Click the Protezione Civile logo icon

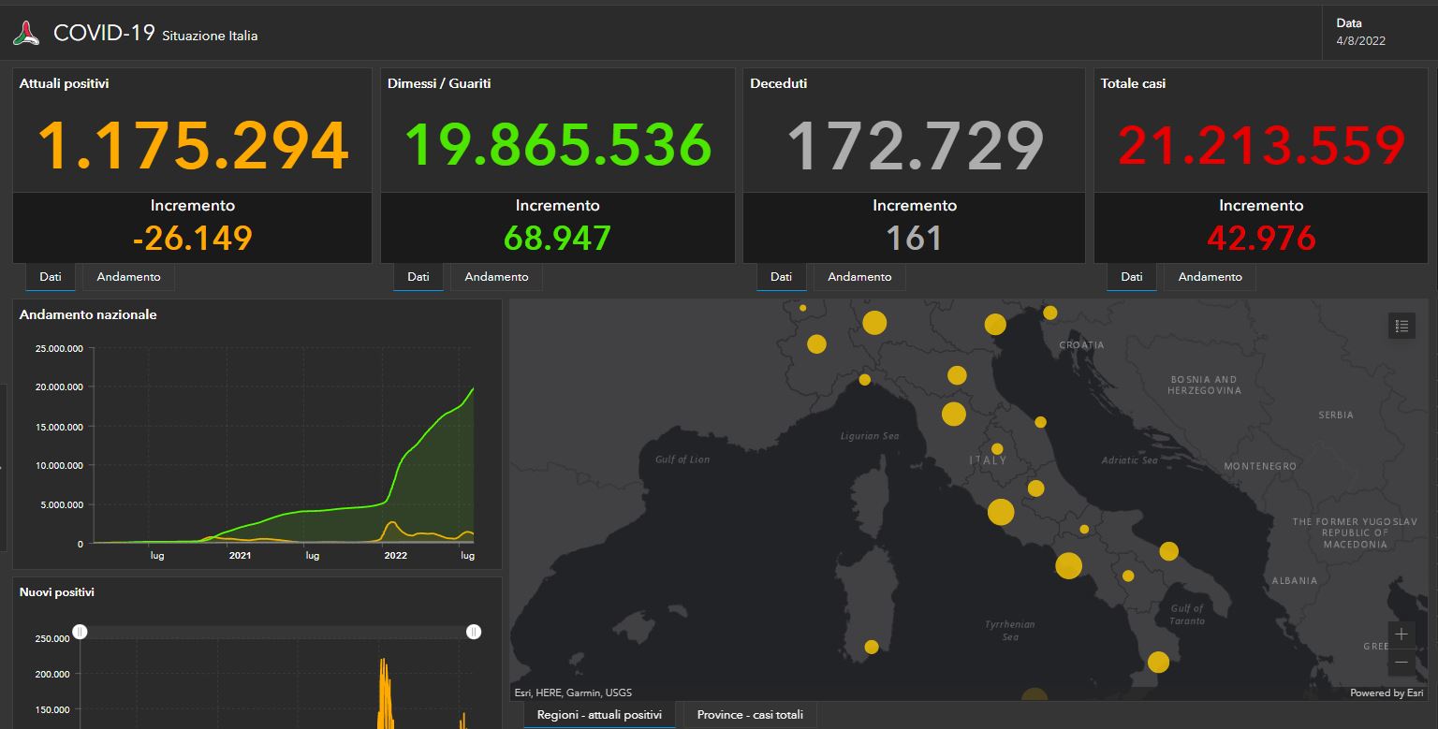tap(26, 35)
